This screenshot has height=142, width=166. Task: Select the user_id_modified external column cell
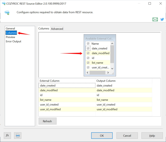click(x=67, y=109)
